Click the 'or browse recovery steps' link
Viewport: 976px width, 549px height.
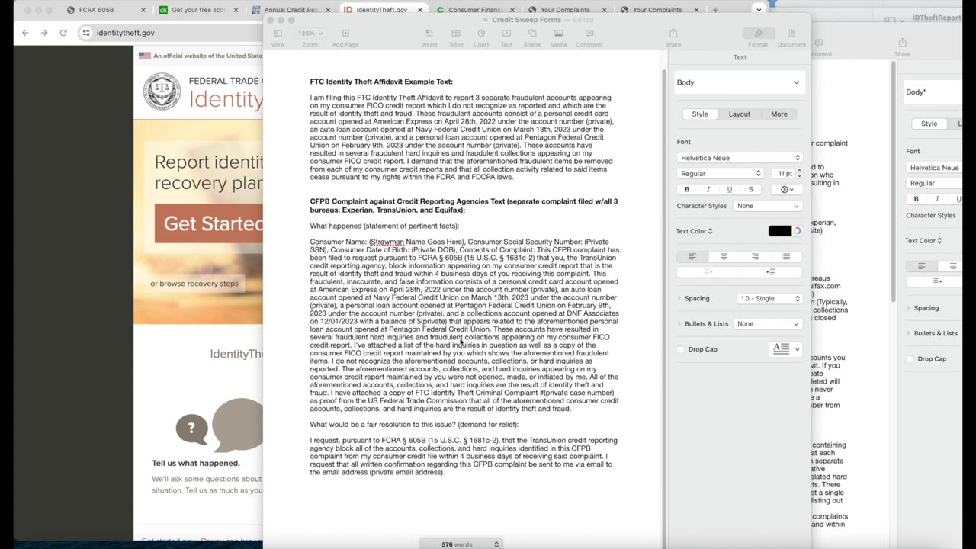tap(194, 284)
